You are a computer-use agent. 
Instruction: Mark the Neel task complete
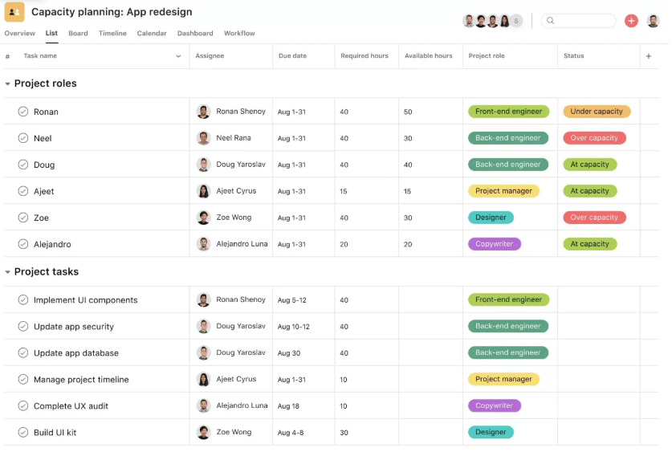click(23, 138)
